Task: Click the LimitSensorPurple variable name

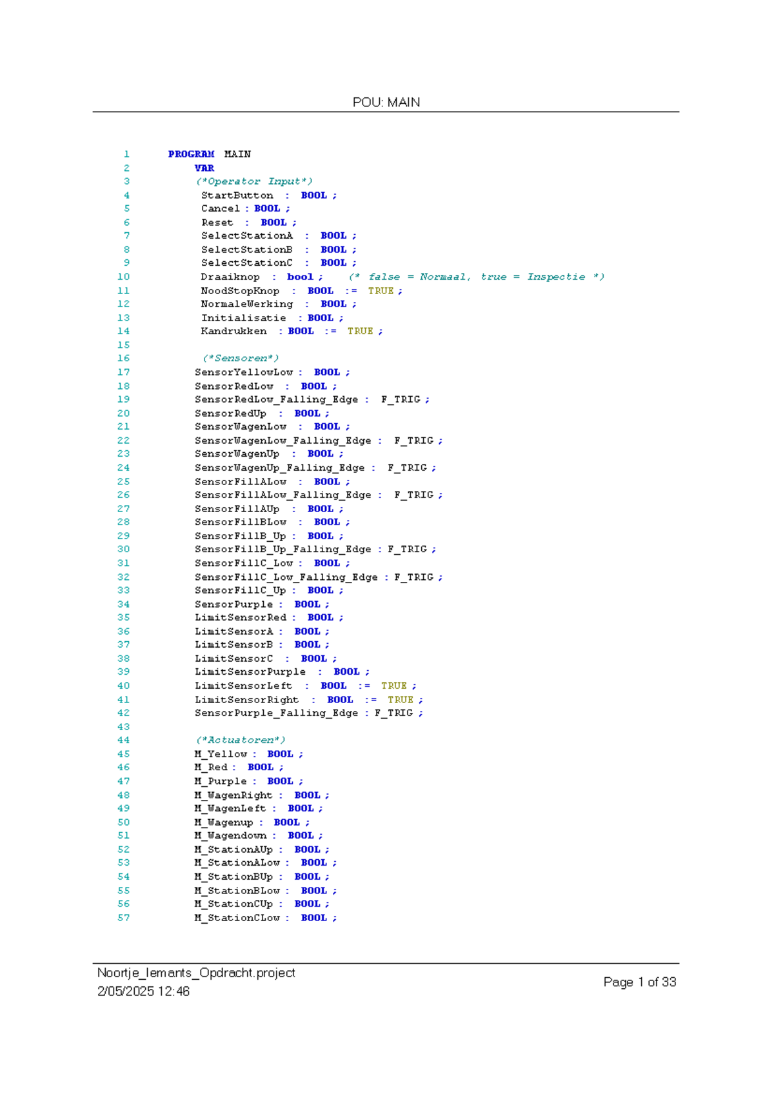Action: point(250,672)
